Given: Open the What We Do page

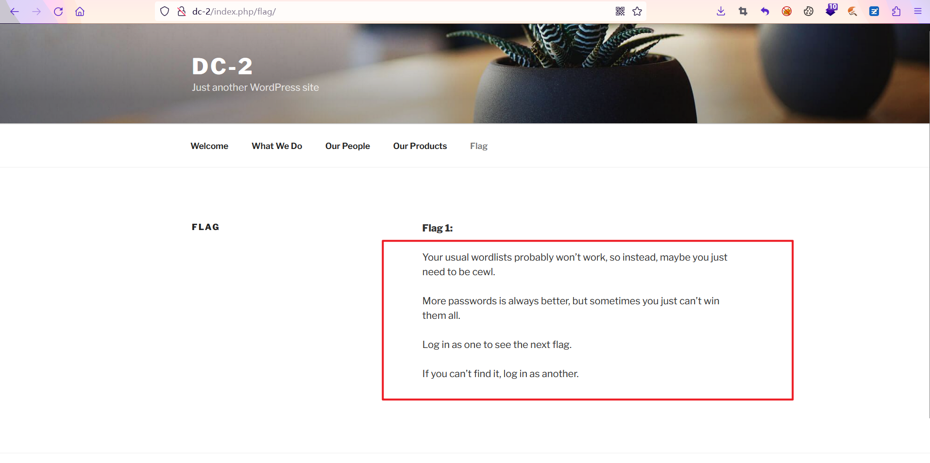Looking at the screenshot, I should [277, 146].
